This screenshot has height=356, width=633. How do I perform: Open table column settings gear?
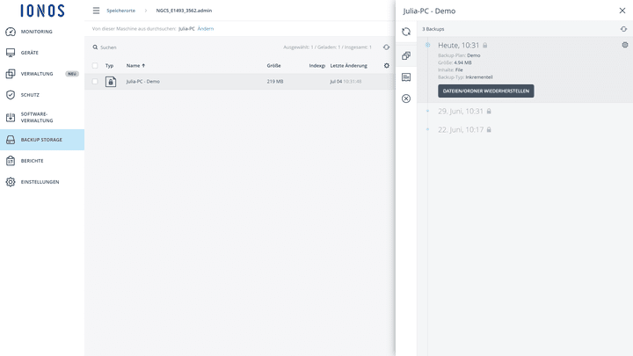[386, 66]
